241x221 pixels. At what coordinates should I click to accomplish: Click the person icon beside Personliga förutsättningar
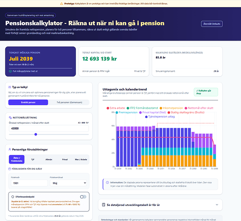10,149
